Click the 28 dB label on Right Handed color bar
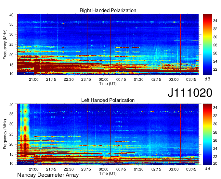Viewport: 221px width, 179px height. pos(215,45)
